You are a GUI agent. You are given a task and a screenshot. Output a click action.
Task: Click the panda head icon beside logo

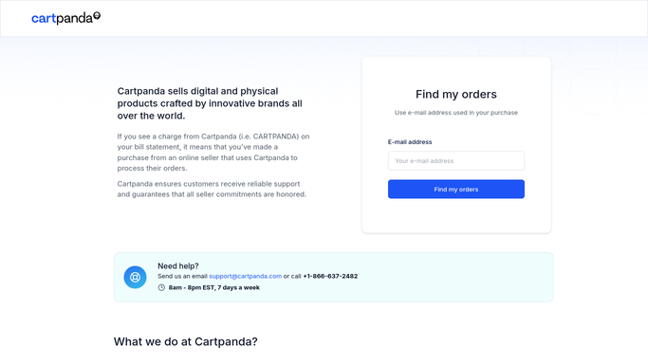(x=97, y=16)
